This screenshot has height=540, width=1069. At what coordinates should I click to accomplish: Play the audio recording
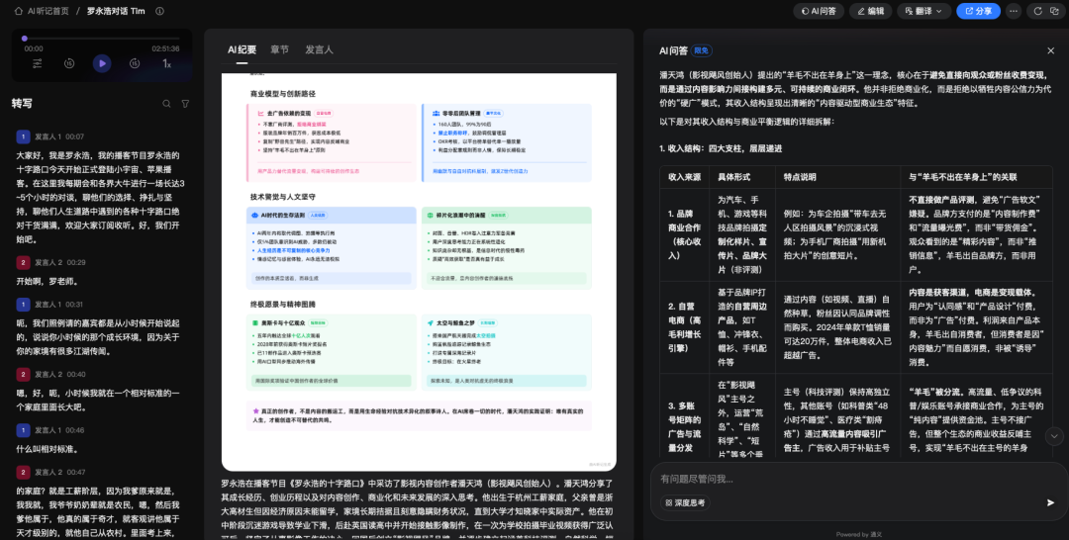(102, 63)
